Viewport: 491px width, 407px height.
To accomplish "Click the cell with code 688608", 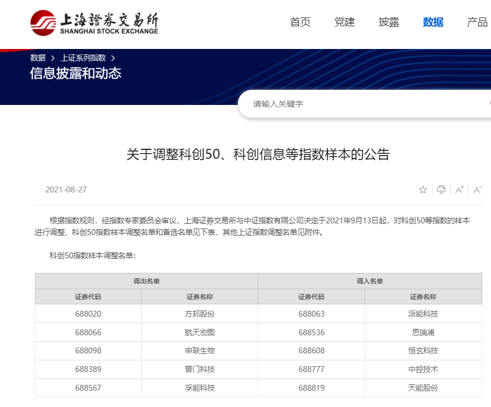I will point(311,350).
